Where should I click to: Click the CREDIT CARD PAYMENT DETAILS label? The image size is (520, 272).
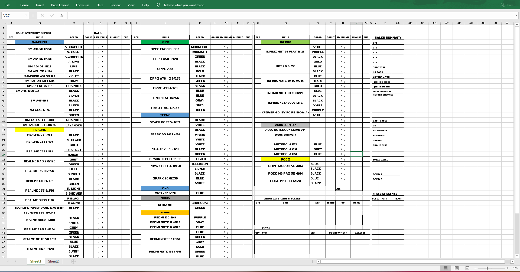282,199
